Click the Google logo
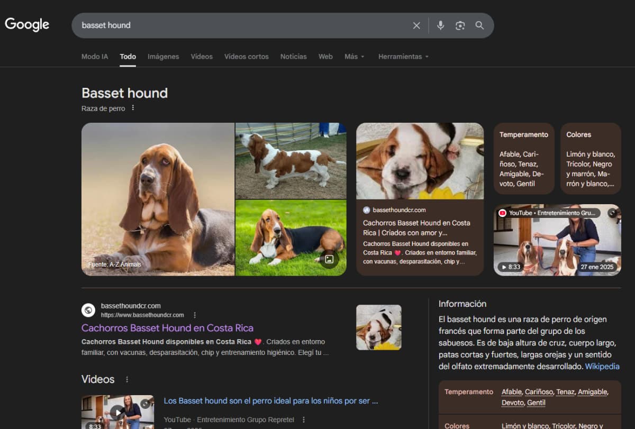 [x=27, y=24]
